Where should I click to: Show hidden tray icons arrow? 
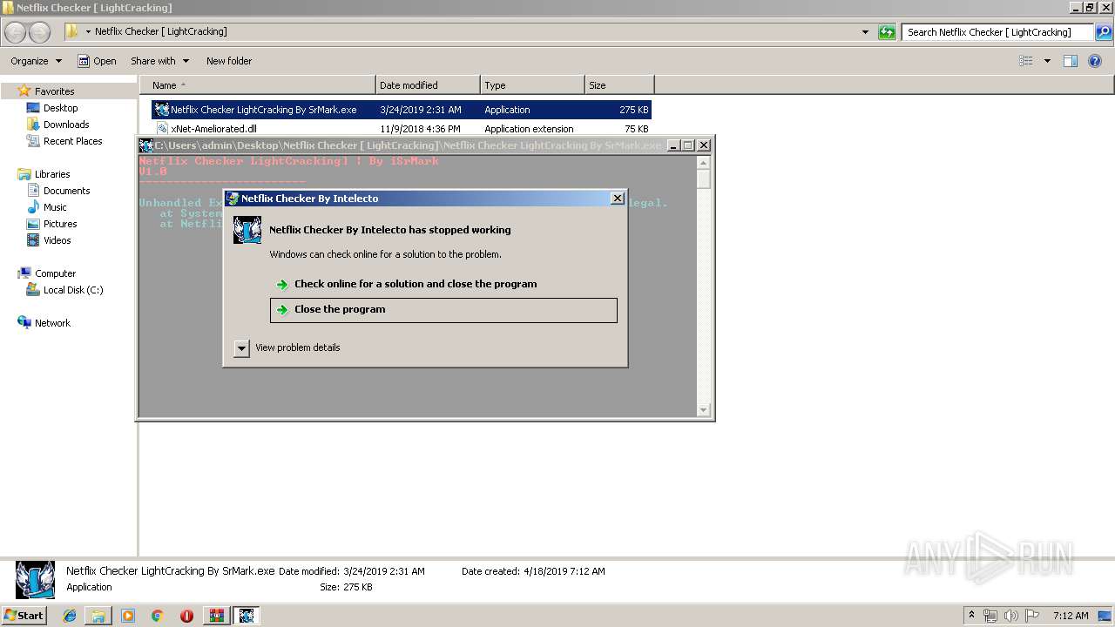(971, 616)
